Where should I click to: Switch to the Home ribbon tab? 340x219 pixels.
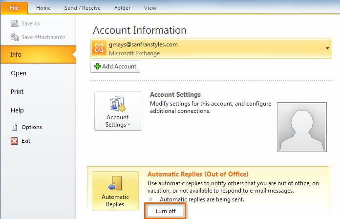click(43, 8)
